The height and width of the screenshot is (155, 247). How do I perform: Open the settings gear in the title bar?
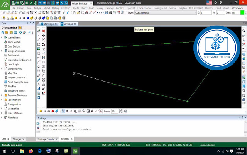215,3
